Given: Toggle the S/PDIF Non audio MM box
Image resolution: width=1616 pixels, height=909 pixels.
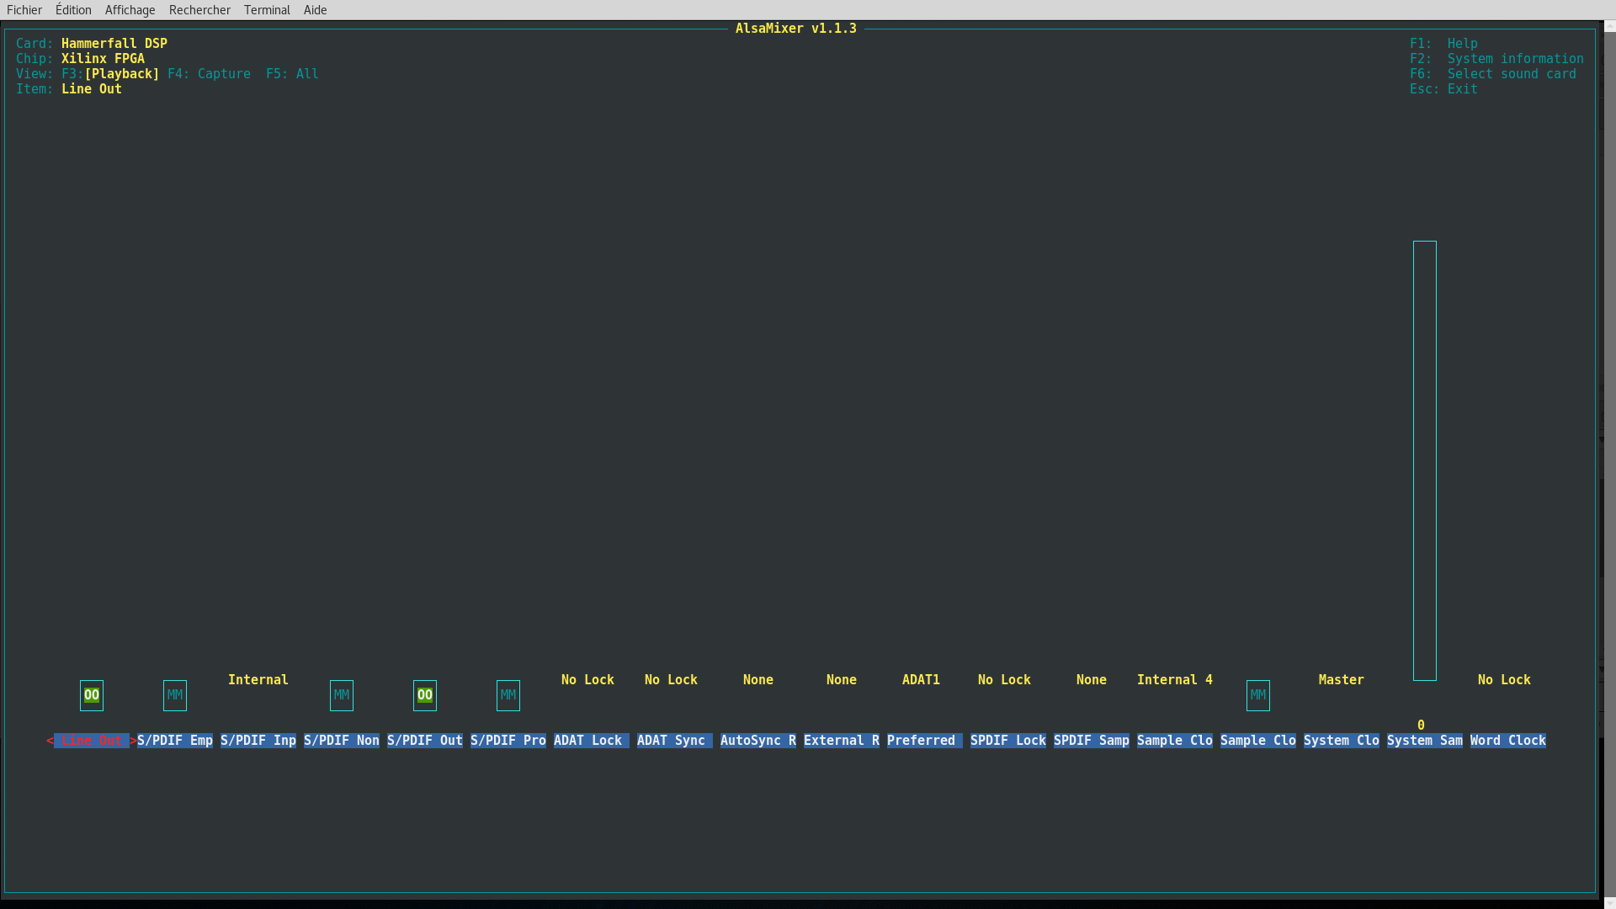Looking at the screenshot, I should click(342, 695).
